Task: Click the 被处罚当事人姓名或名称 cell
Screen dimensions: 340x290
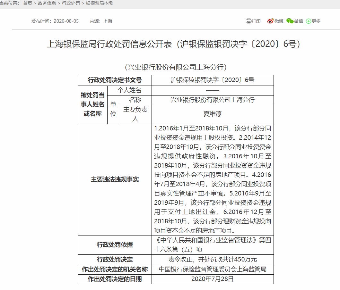Action: 92,104
